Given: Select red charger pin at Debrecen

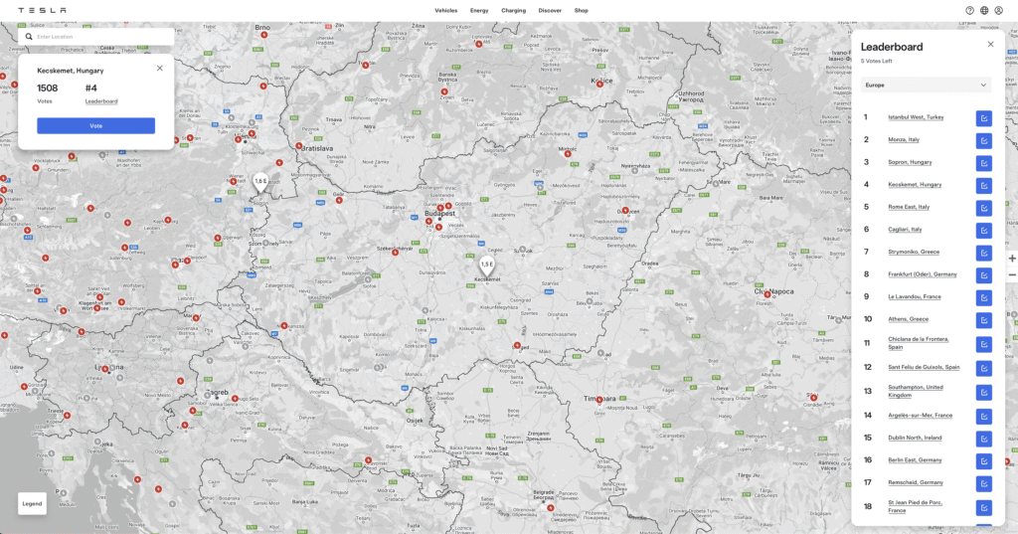Looking at the screenshot, I should tap(625, 211).
